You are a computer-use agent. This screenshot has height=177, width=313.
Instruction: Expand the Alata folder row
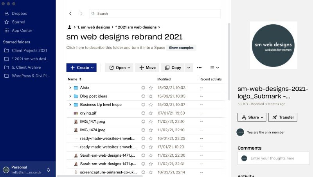coord(70,88)
